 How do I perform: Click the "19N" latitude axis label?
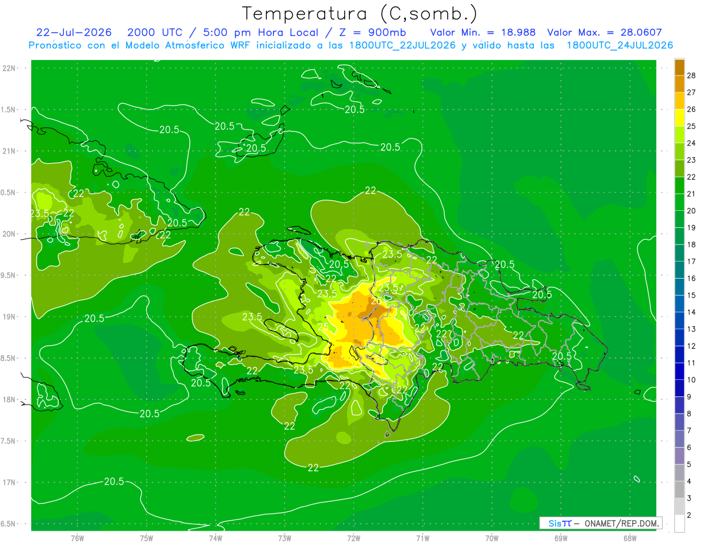point(10,317)
